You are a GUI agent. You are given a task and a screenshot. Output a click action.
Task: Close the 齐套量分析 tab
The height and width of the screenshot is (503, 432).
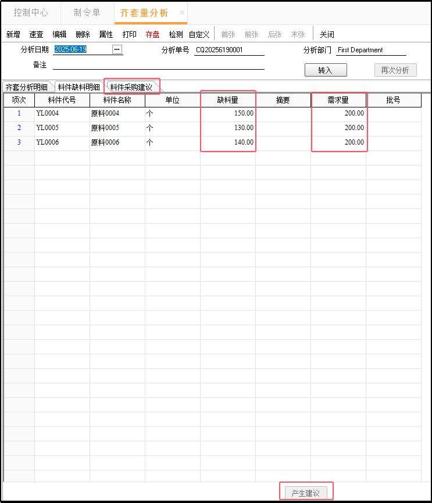[x=182, y=12]
